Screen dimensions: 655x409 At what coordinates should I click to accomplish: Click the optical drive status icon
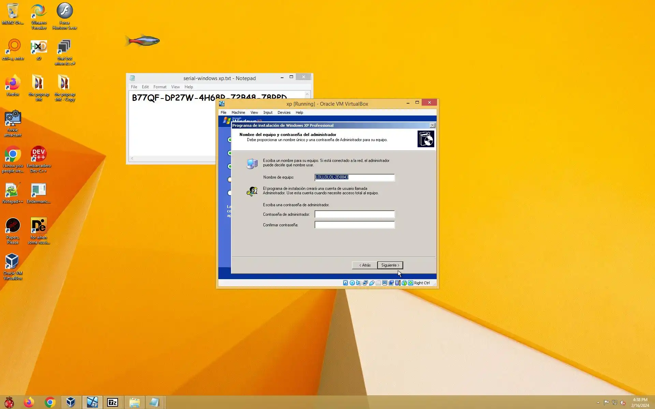[352, 283]
